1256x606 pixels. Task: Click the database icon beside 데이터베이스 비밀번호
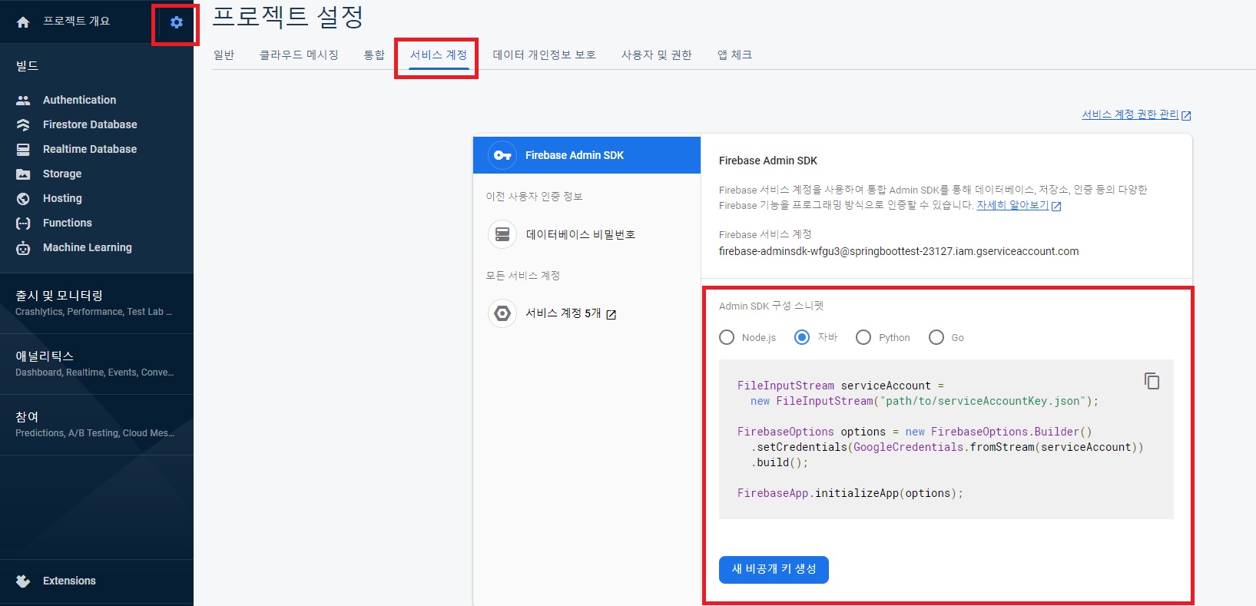pyautogui.click(x=502, y=233)
